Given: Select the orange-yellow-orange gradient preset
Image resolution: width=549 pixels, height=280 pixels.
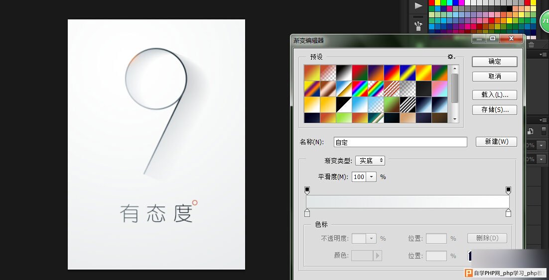Looking at the screenshot, I should (423, 73).
